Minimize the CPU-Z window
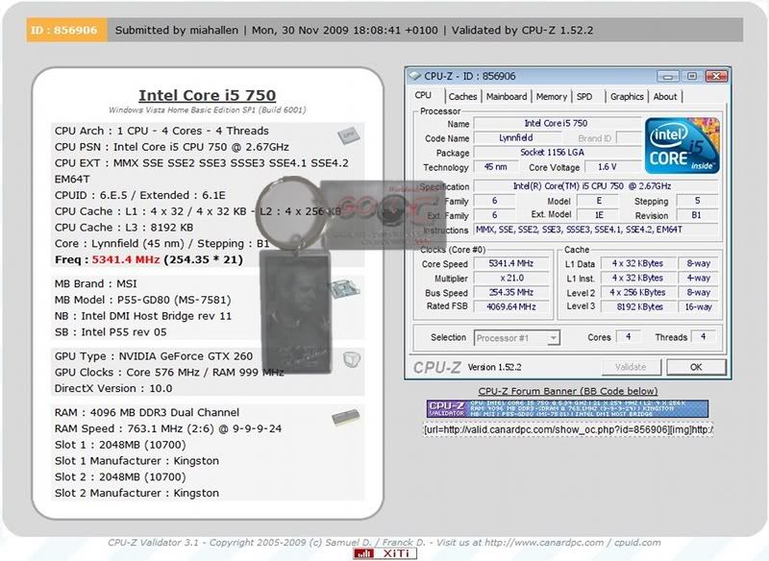Image resolution: width=769 pixels, height=561 pixels. pyautogui.click(x=668, y=77)
